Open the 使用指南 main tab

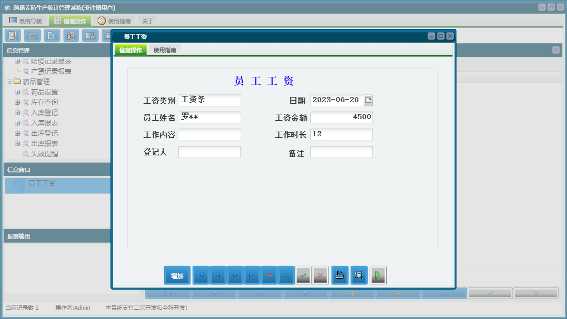(x=114, y=21)
